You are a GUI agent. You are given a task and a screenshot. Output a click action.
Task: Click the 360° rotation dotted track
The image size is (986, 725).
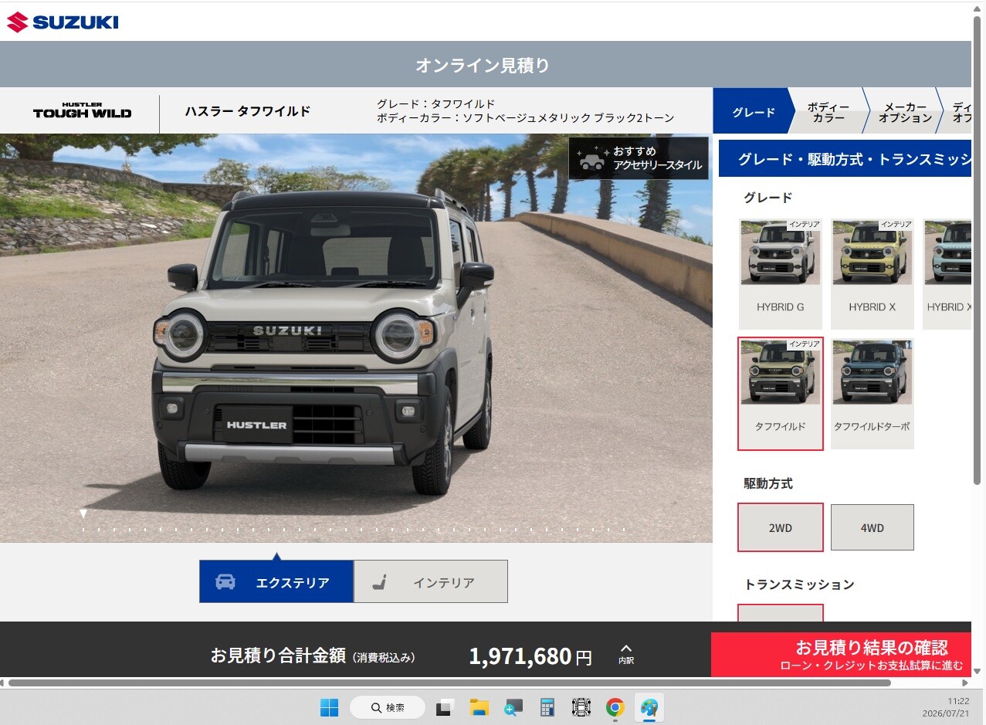coord(353,530)
